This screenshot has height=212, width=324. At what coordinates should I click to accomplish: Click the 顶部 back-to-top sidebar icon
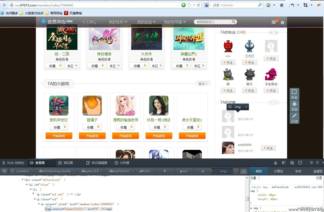[x=294, y=106]
